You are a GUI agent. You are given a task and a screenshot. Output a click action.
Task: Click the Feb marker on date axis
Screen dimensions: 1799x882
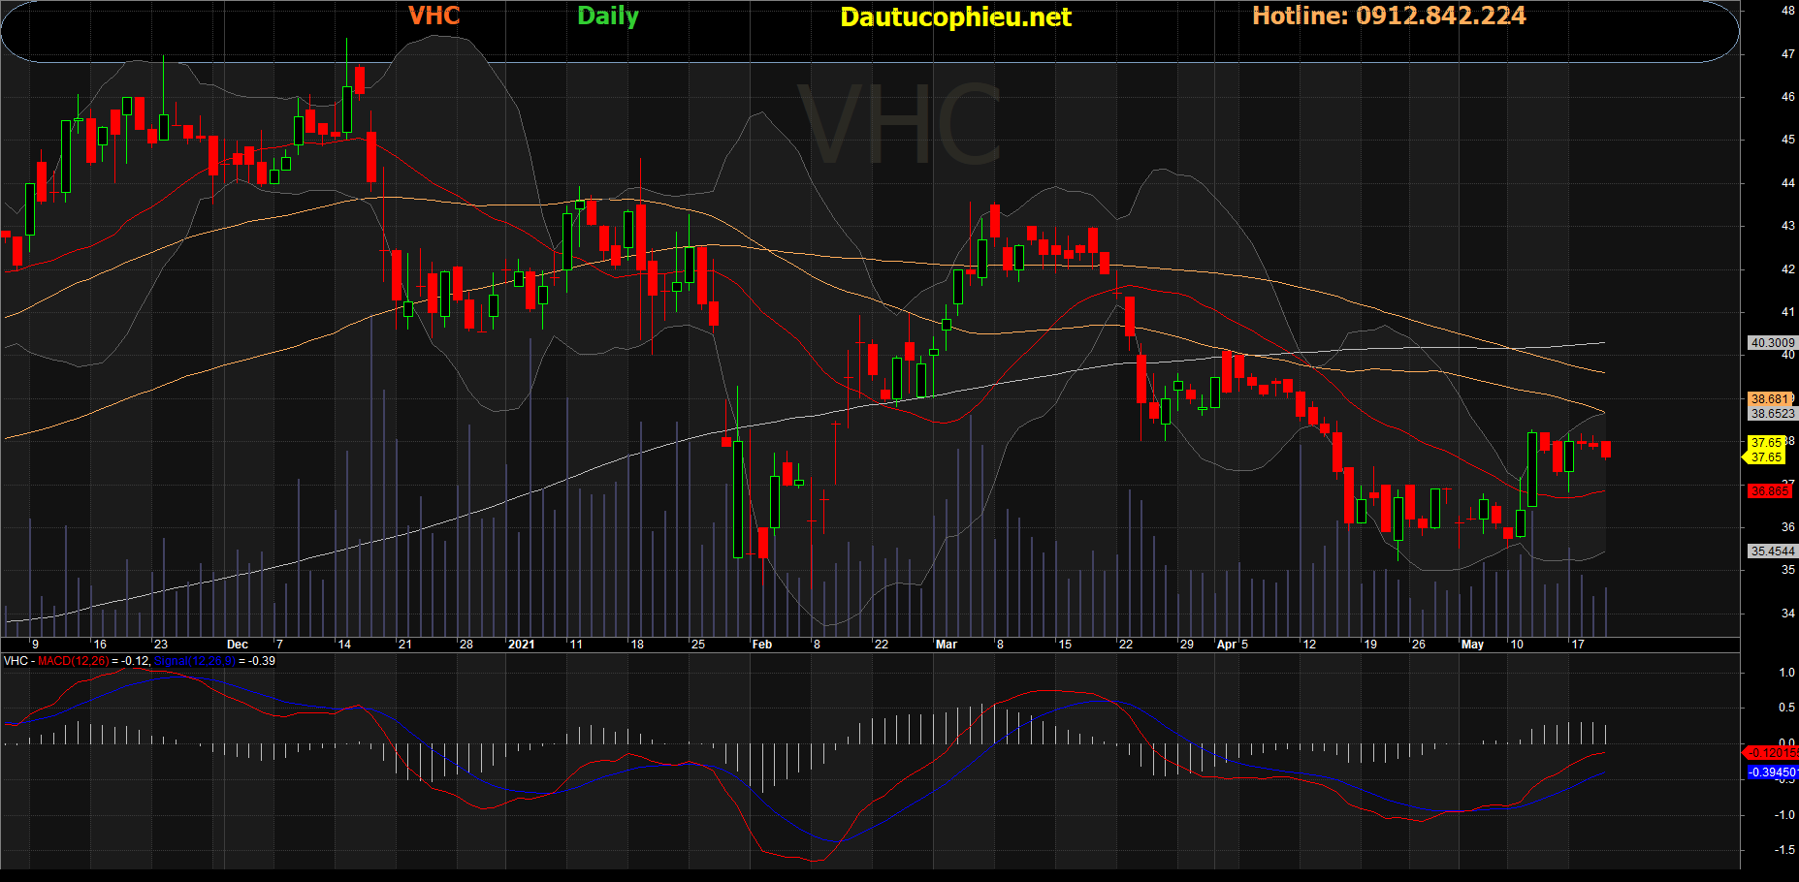[x=762, y=645]
